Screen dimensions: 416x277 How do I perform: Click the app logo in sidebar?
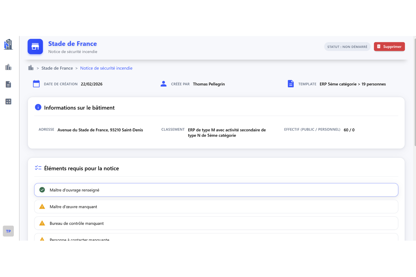(x=8, y=44)
